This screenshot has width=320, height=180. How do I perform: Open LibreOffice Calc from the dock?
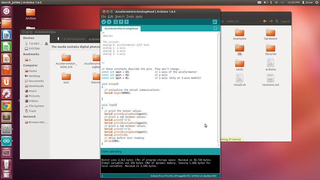(x=6, y=47)
